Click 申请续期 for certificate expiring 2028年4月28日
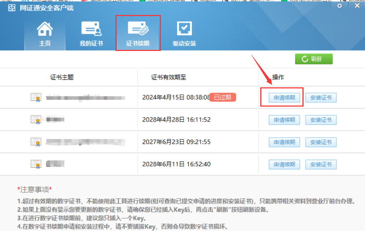The height and width of the screenshot is (231, 365). [284, 120]
